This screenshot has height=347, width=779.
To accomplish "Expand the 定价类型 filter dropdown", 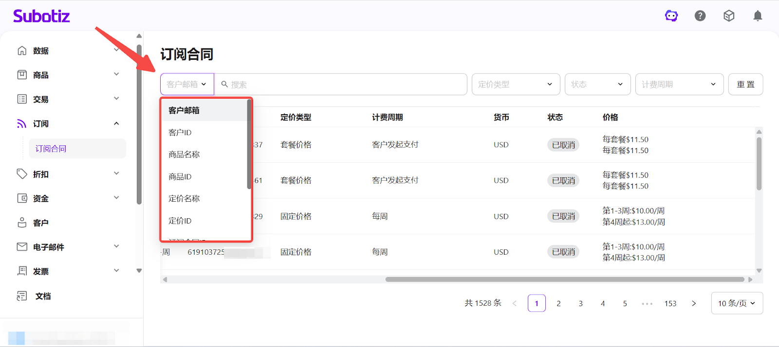I will [x=516, y=85].
